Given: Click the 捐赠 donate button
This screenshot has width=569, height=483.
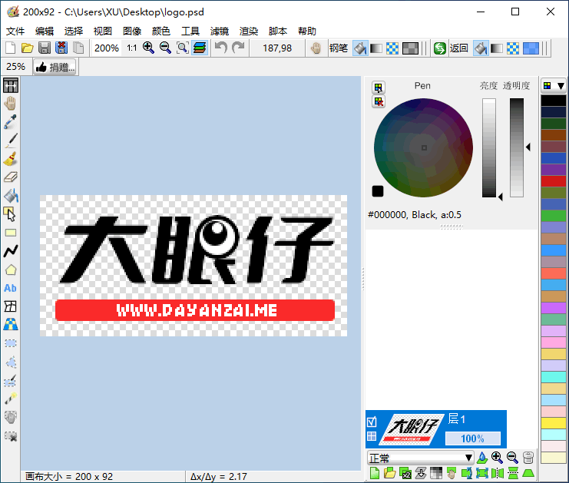Looking at the screenshot, I should [x=55, y=67].
